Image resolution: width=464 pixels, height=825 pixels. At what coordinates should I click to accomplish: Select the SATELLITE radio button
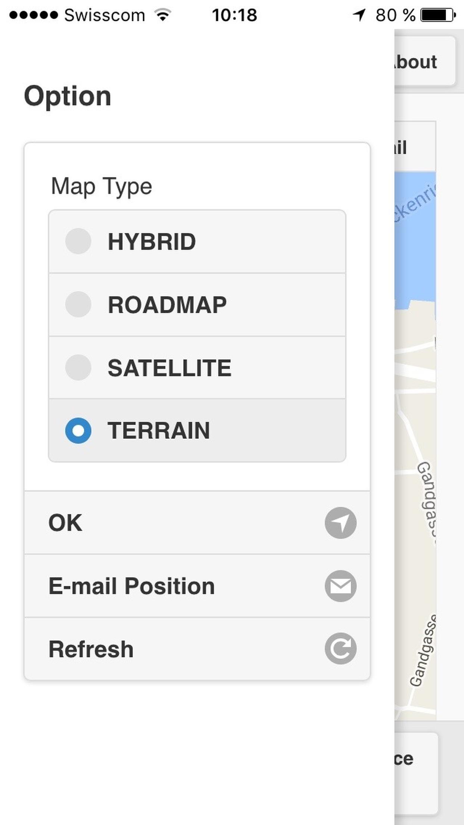(78, 368)
